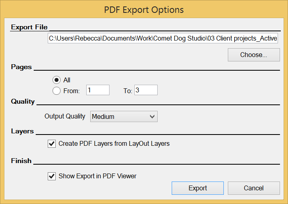Cancel the PDF export dialog
Viewport: 288px width, 204px height.
(x=254, y=188)
